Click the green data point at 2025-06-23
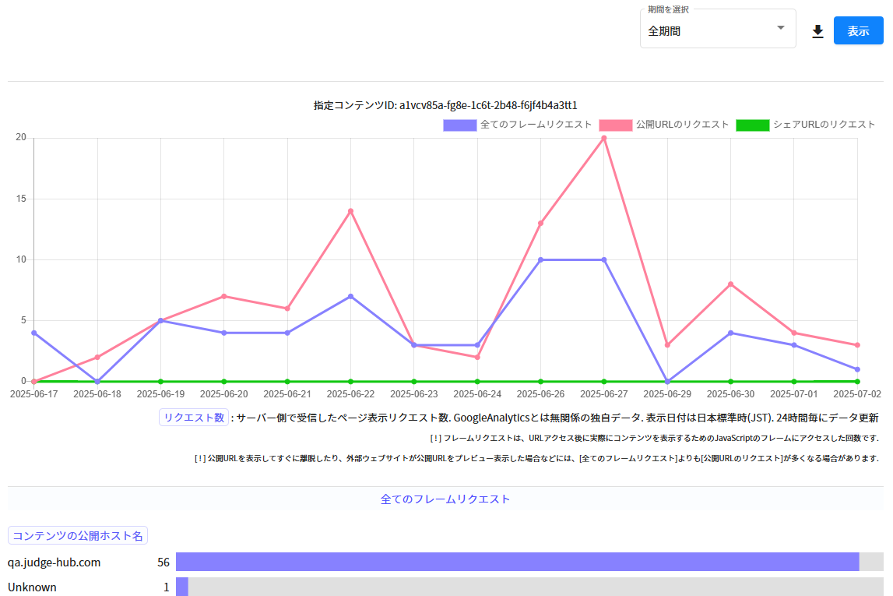The image size is (893, 596). pyautogui.click(x=414, y=382)
